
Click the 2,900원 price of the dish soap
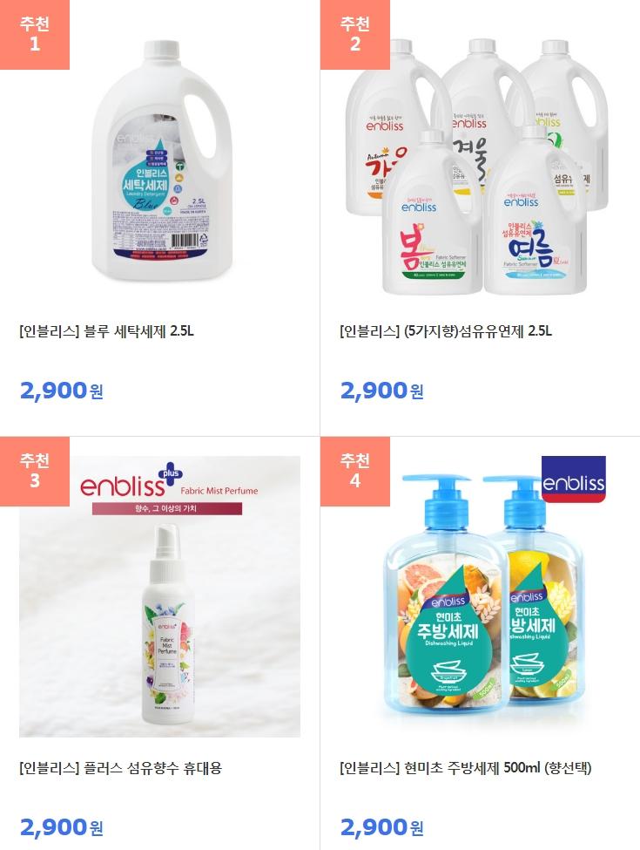[381, 827]
